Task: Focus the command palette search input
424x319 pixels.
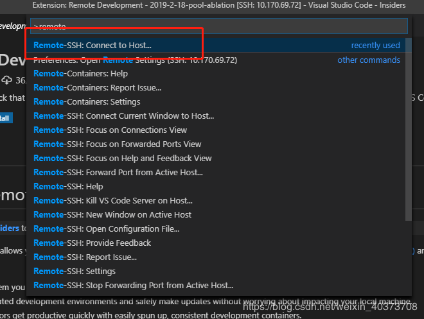Action: coord(219,26)
